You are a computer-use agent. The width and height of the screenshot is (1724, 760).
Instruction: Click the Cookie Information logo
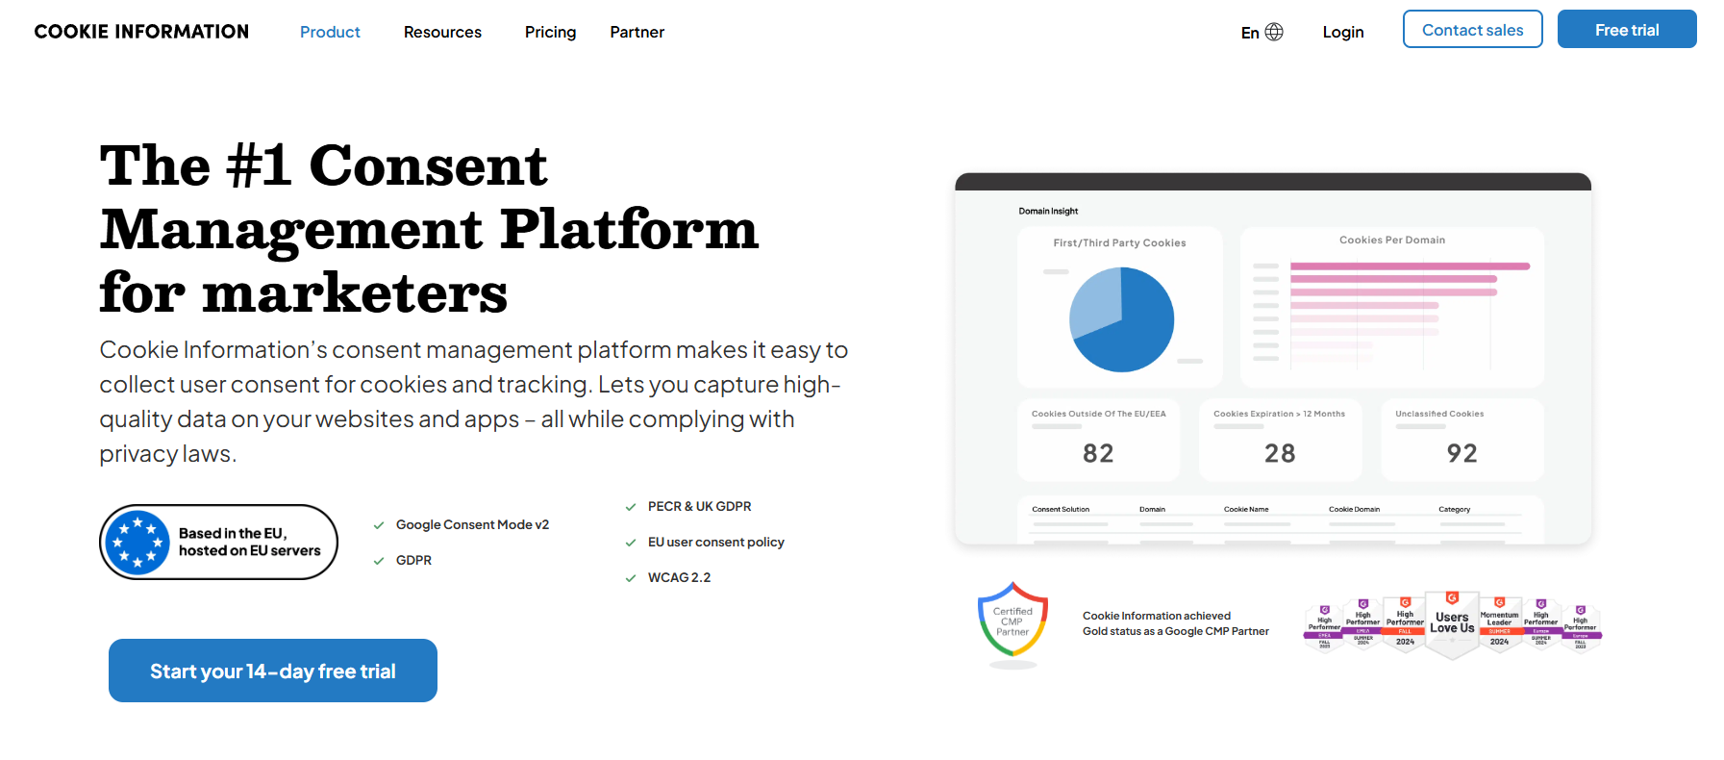[141, 32]
